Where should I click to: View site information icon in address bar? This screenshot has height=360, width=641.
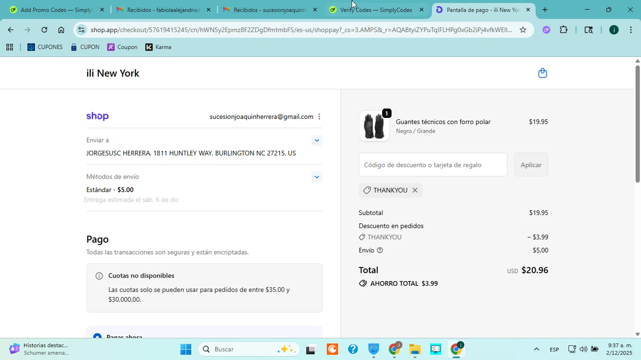(81, 30)
